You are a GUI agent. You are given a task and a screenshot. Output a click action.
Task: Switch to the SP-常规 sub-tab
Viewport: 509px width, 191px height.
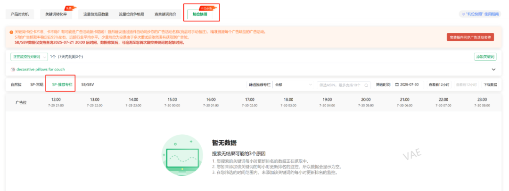(37, 84)
